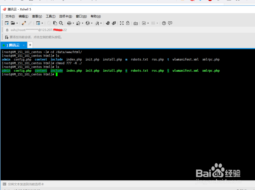Open the 工具(T) menu
Screen dimensions: 255x190
point(50,16)
